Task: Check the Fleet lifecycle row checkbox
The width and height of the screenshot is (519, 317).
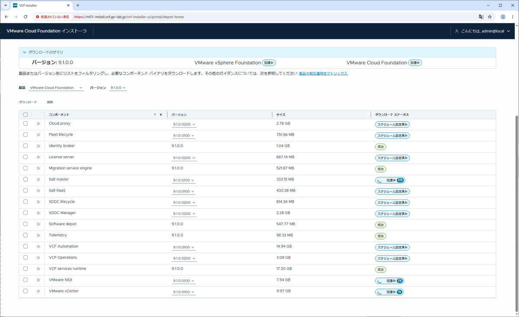Action: 26,135
